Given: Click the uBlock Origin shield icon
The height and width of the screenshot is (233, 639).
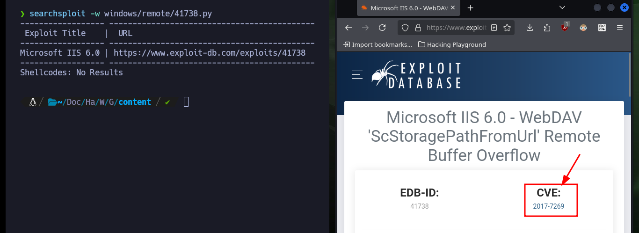Looking at the screenshot, I should point(565,27).
